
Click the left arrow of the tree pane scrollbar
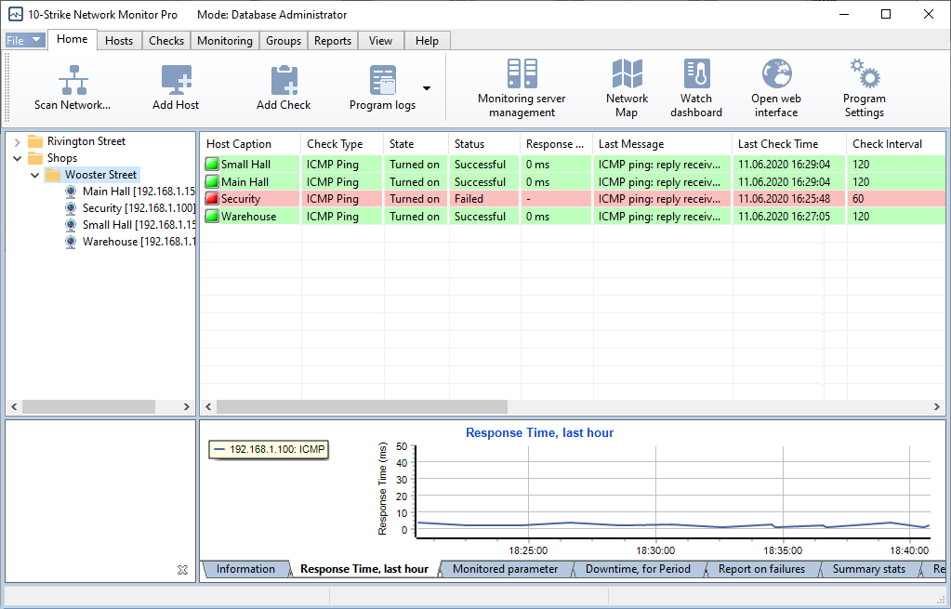pos(15,407)
